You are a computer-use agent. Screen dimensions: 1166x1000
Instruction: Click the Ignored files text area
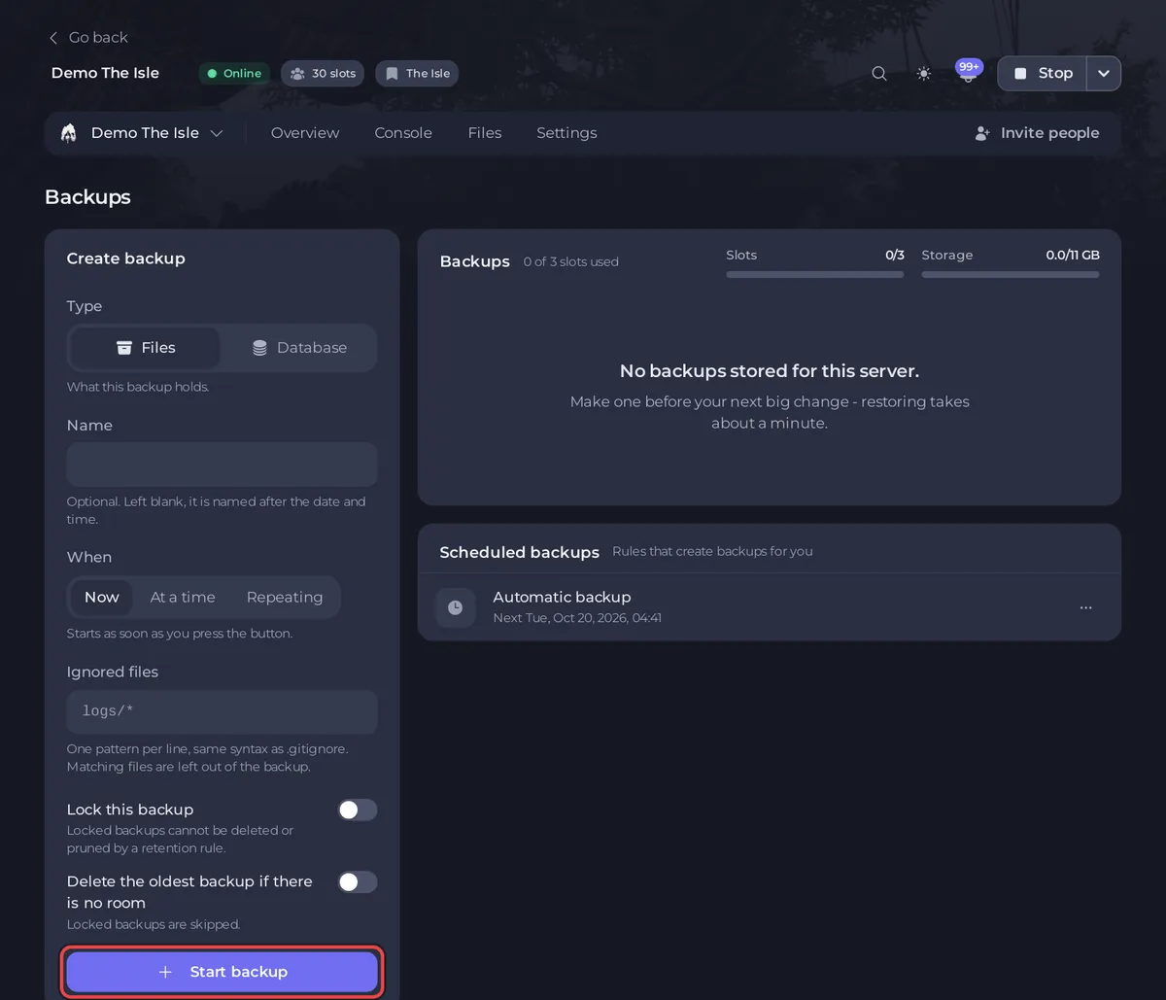pyautogui.click(x=222, y=712)
